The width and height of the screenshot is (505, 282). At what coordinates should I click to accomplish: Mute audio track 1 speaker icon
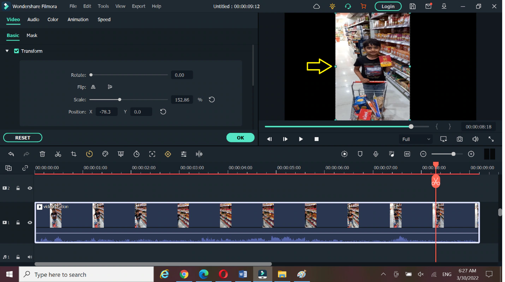(30, 257)
